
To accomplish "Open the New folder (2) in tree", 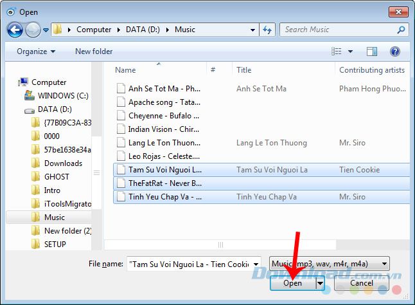I will 67,231.
